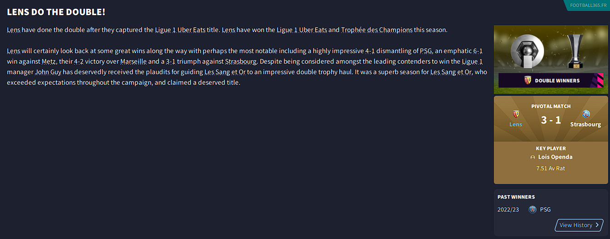Select Lois Openda key player name
The width and height of the screenshot is (610, 239).
tap(555, 157)
